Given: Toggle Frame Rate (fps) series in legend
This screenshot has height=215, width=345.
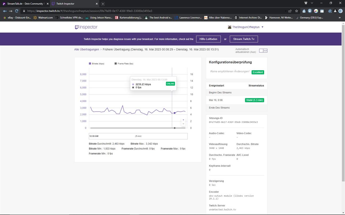Looking at the screenshot, I should (x=124, y=64).
